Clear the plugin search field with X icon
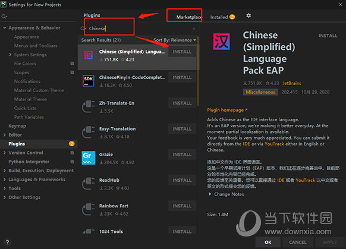This screenshot has width=346, height=249. (x=194, y=29)
